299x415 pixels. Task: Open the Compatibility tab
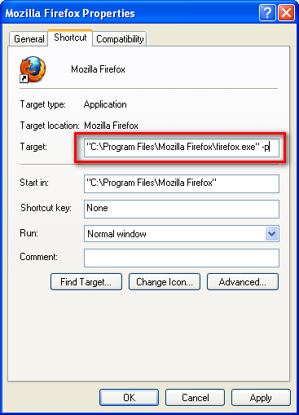pyautogui.click(x=120, y=39)
